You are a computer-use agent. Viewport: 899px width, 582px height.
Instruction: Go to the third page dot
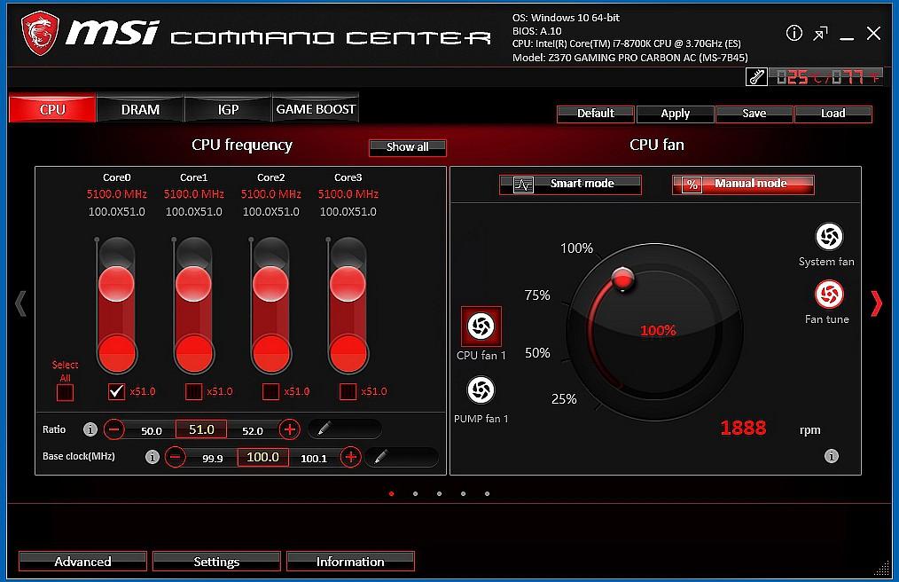click(439, 493)
